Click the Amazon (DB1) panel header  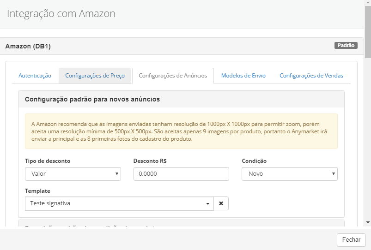182,46
